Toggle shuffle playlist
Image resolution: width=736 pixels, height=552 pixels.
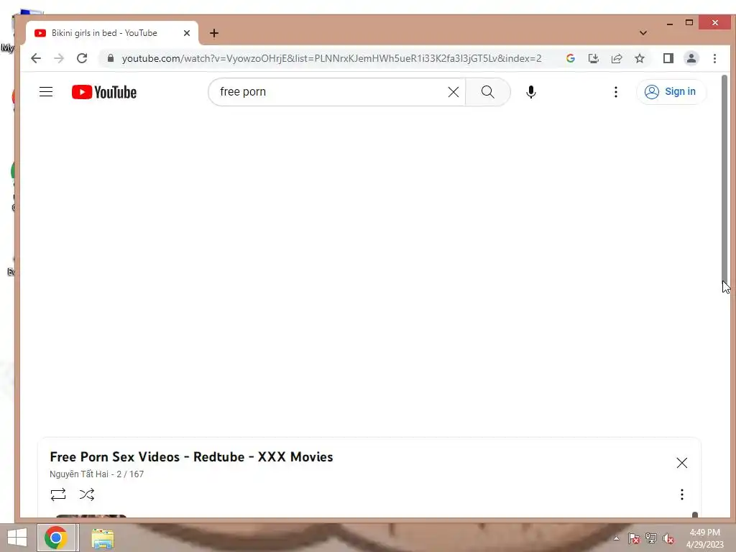87,494
